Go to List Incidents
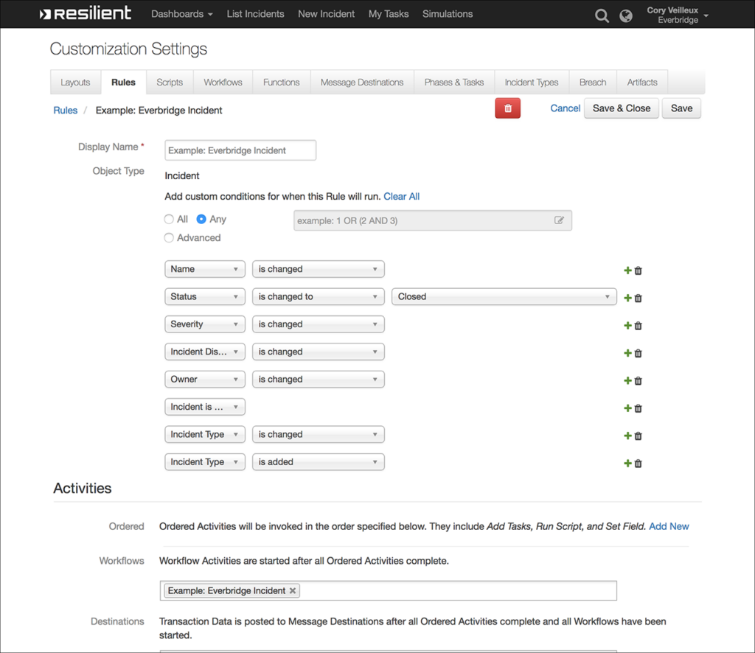755x653 pixels. pos(255,14)
